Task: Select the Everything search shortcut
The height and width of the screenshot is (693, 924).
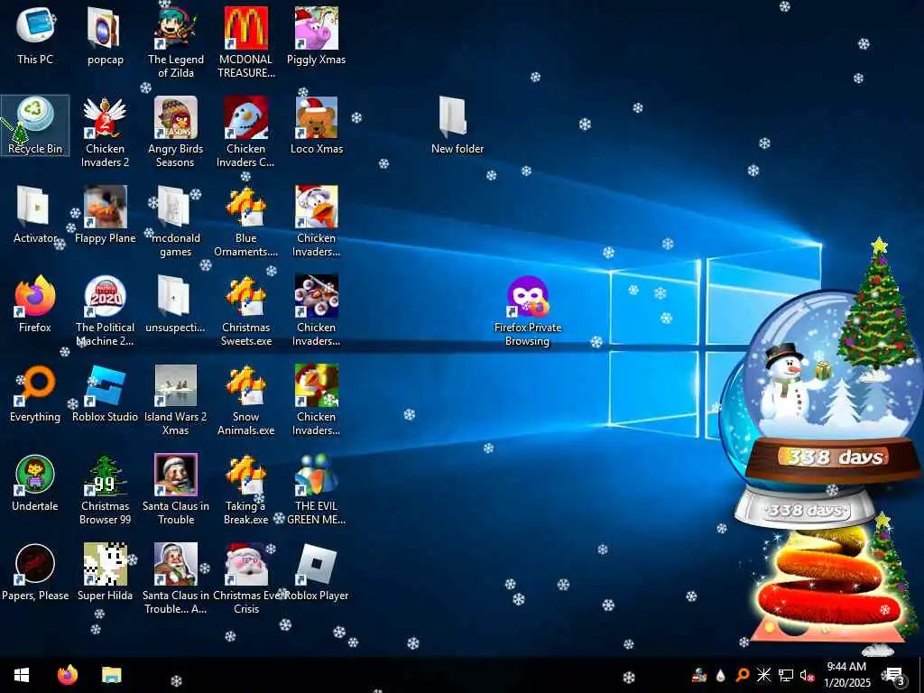Action: tap(35, 393)
